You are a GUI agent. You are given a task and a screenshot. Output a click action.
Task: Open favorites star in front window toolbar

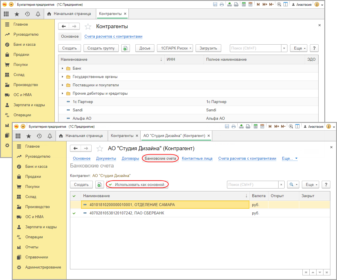coord(29,136)
